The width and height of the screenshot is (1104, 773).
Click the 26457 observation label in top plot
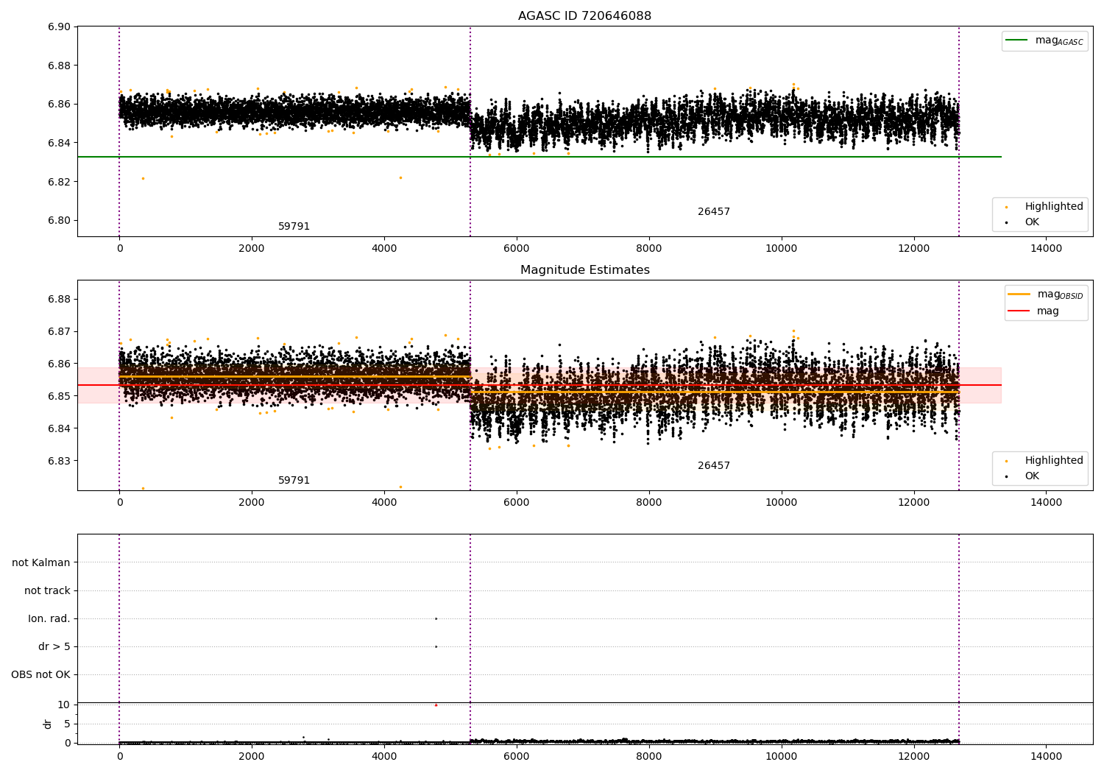click(714, 212)
